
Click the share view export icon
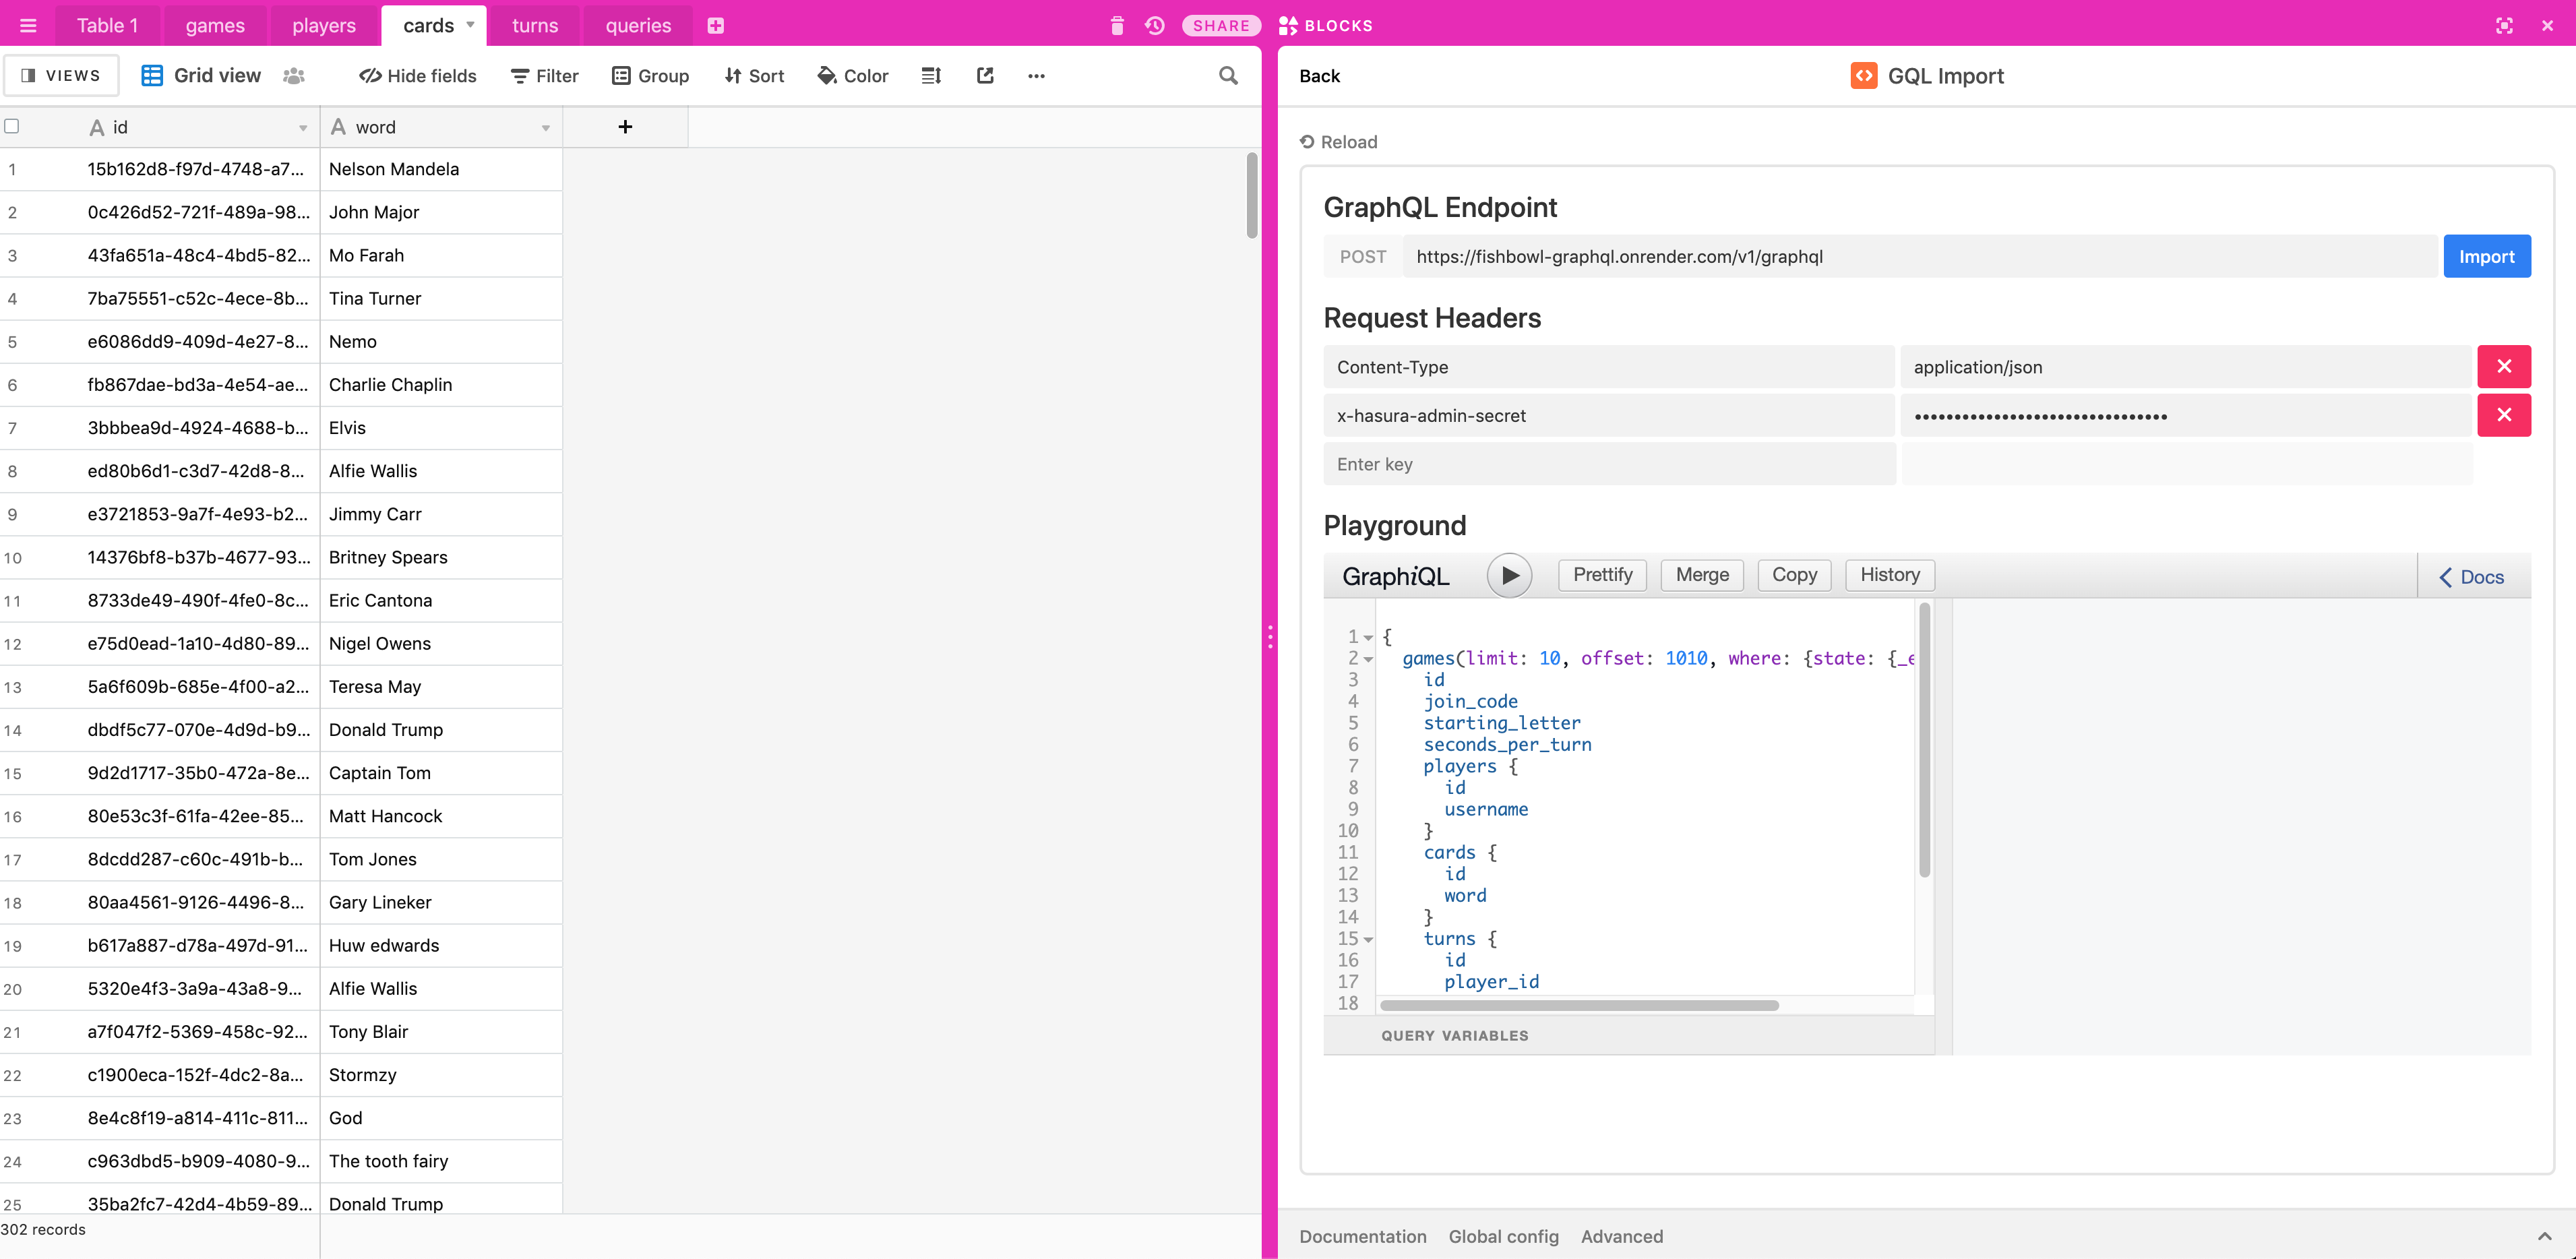point(985,76)
